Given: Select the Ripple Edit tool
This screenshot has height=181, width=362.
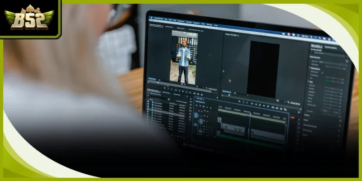Looking at the screenshot, I should tap(191, 105).
